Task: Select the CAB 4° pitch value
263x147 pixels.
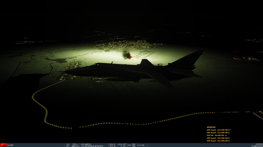Action: [112, 144]
